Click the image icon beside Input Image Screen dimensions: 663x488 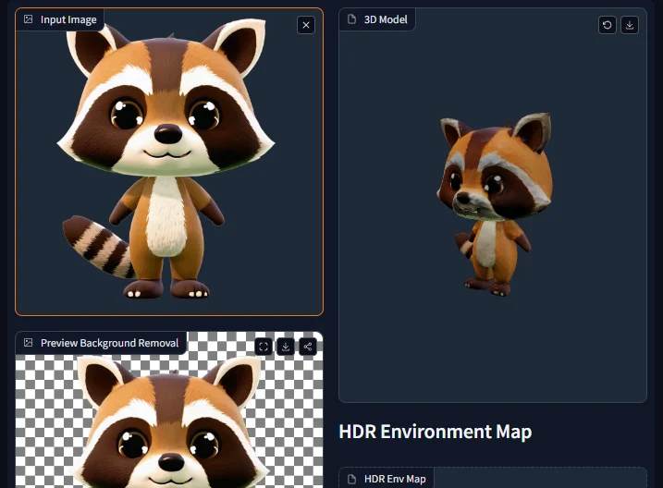pos(29,19)
